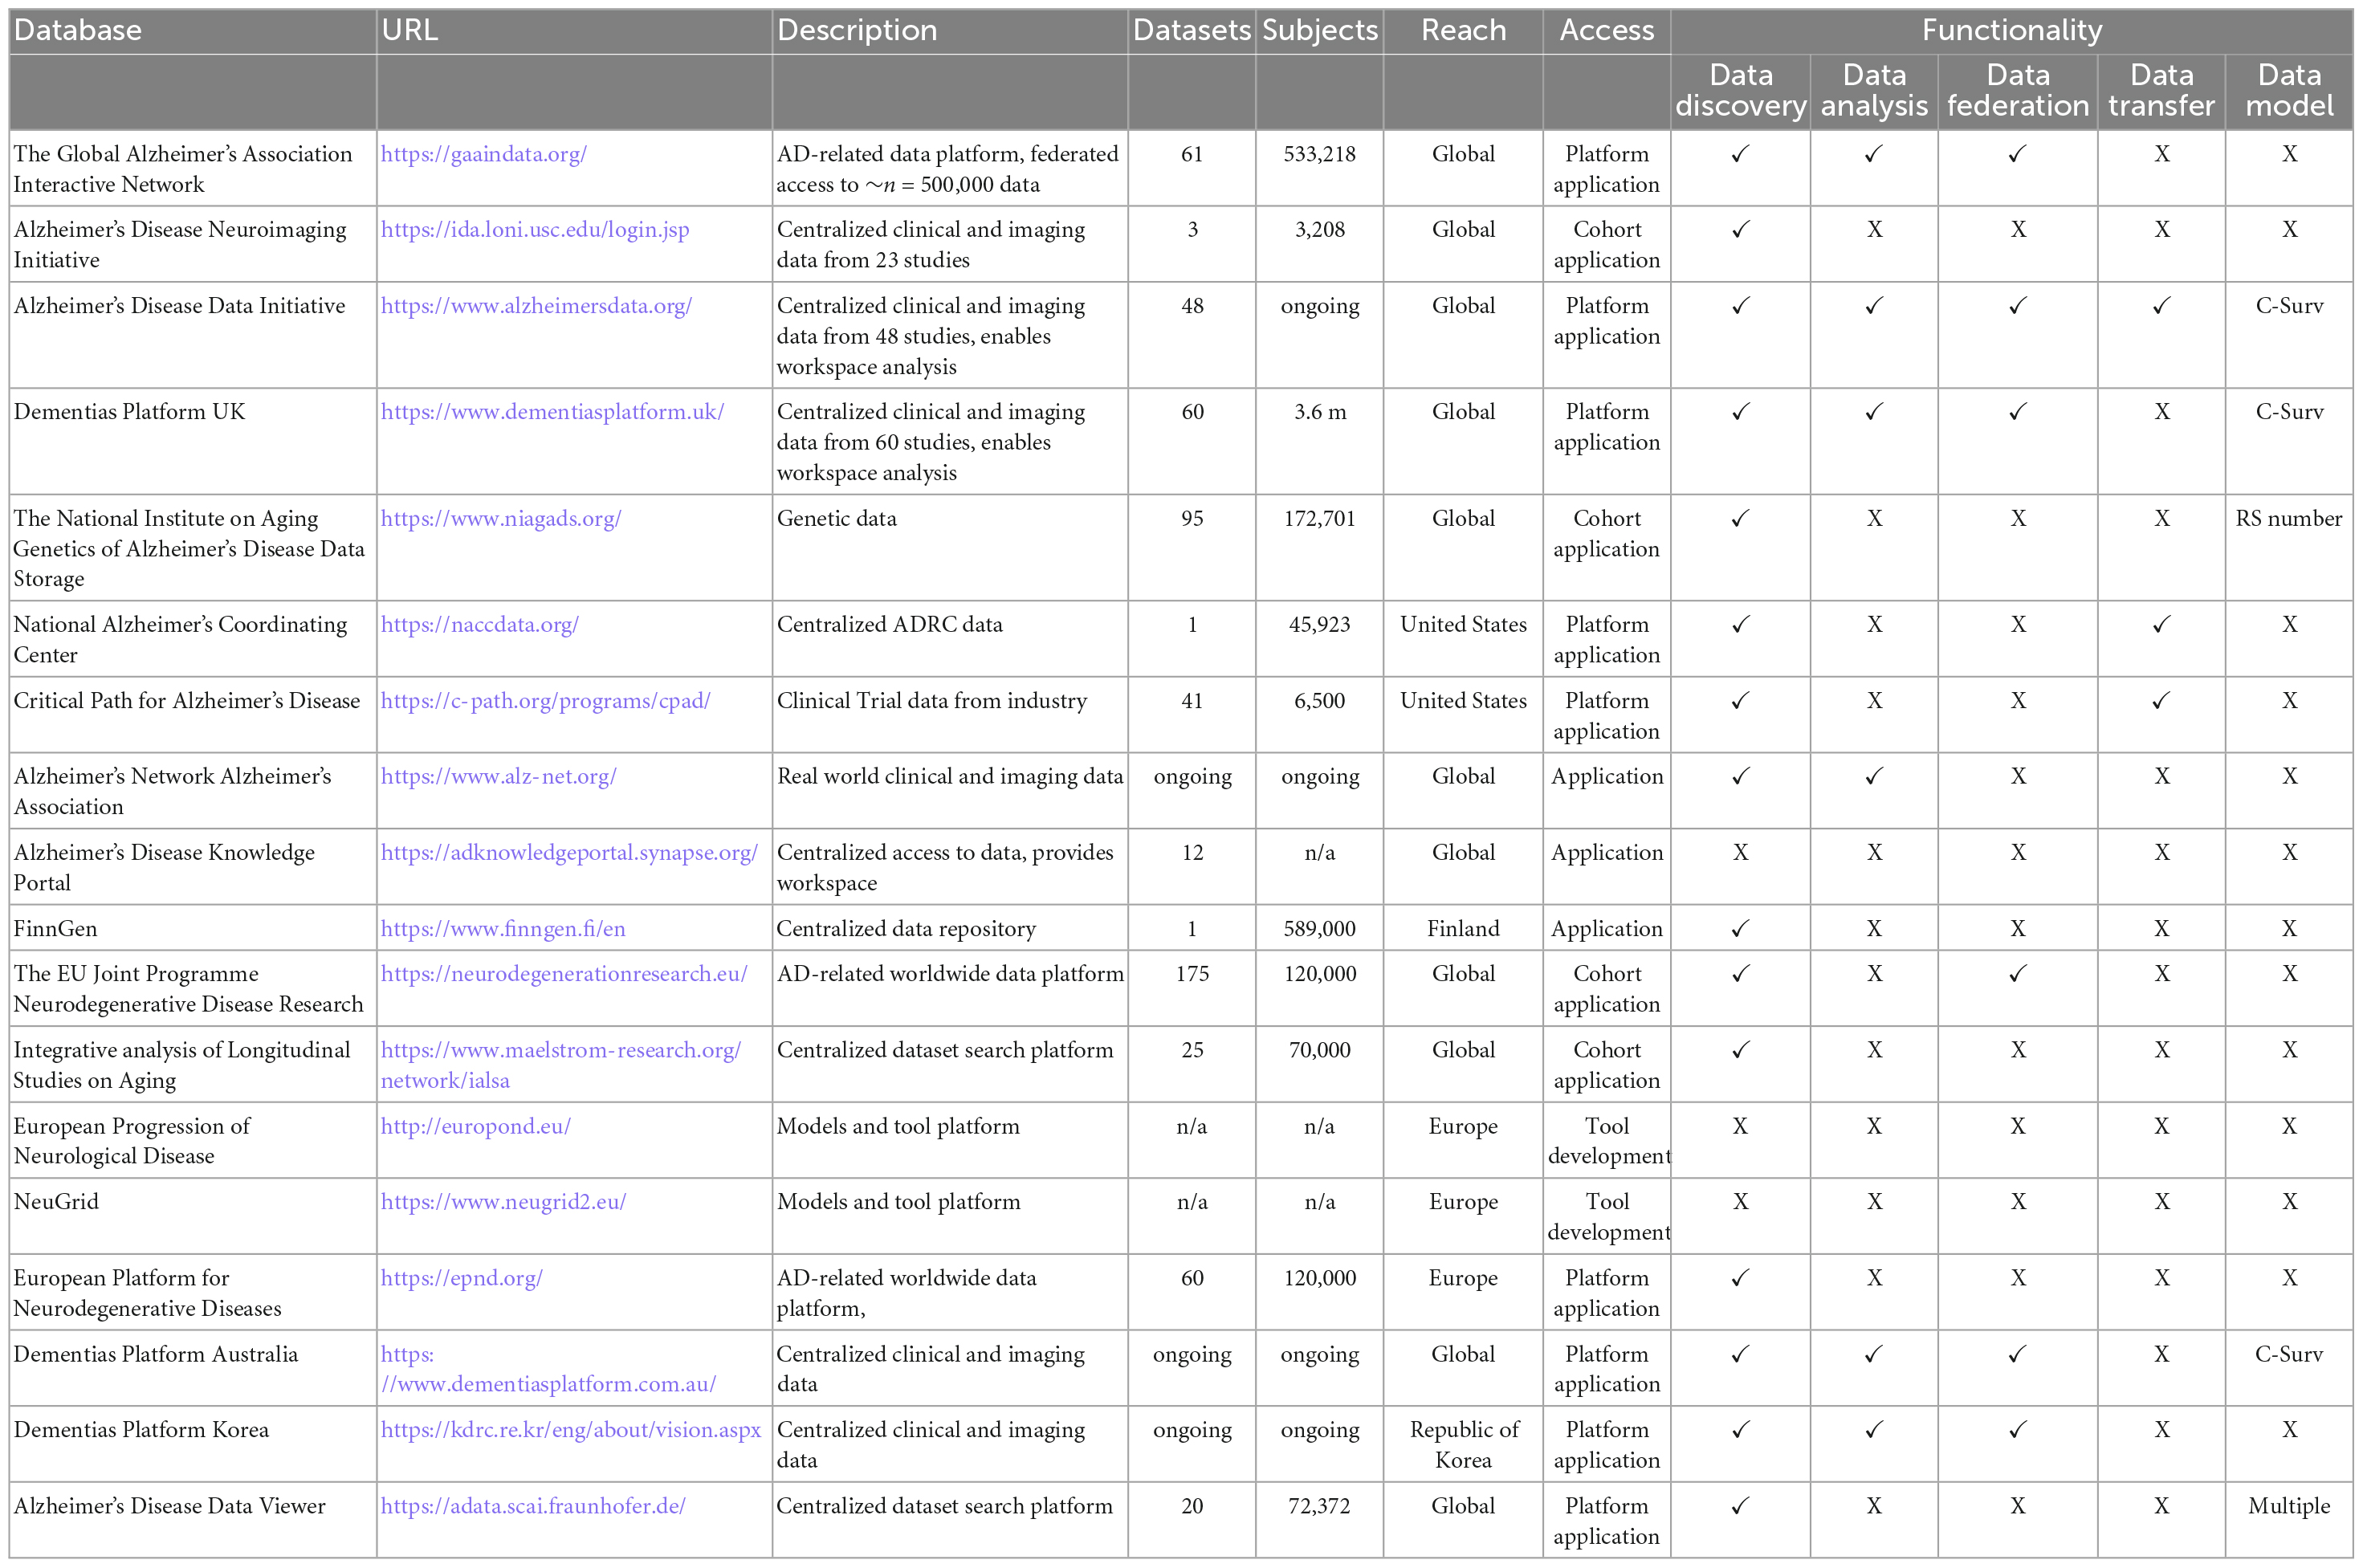This screenshot has width=2363, height=1568.
Task: Select the subjects value 45,923
Action: (x=1320, y=625)
